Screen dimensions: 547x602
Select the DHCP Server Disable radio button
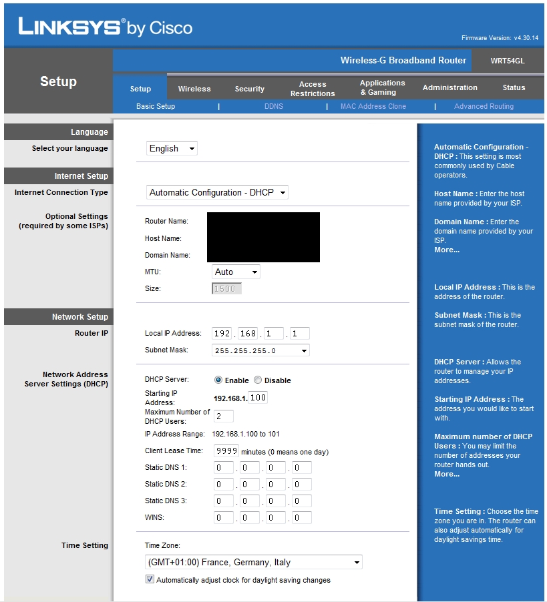point(258,380)
